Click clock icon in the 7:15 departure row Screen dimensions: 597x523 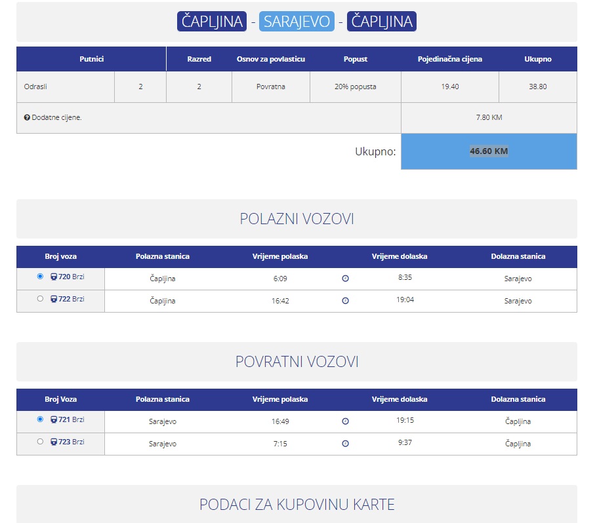[x=346, y=444]
